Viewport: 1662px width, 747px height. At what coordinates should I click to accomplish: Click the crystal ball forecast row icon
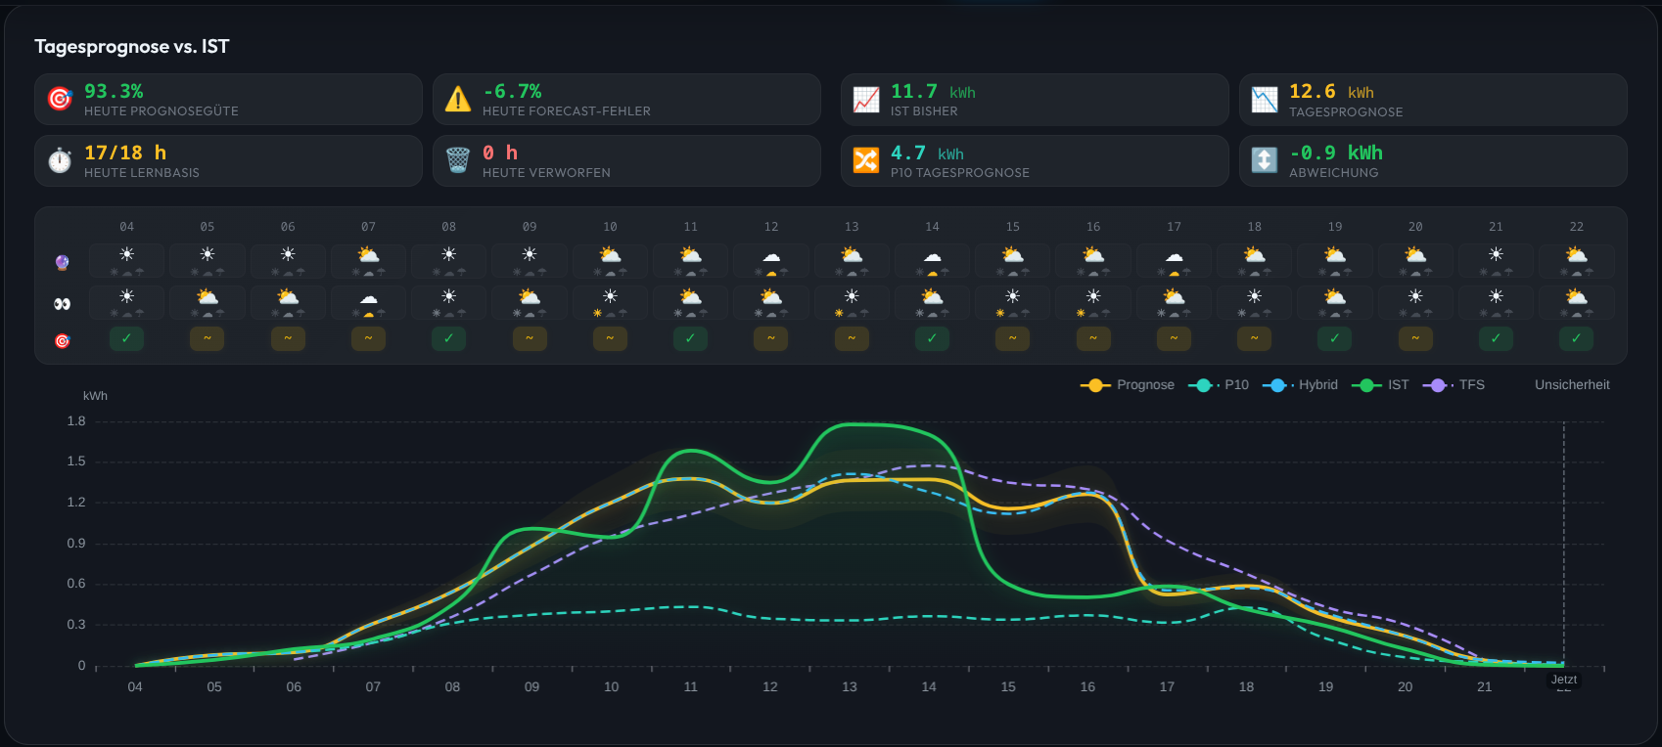coord(62,262)
